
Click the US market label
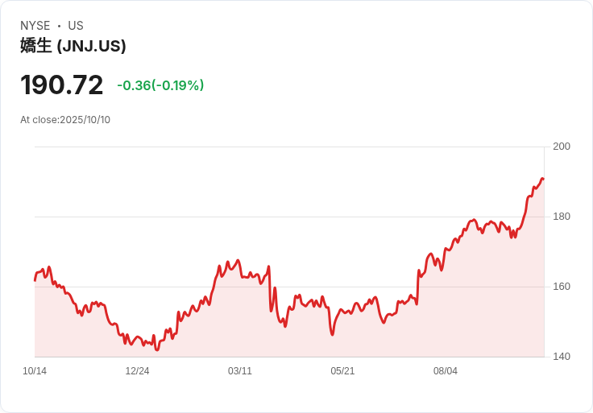pyautogui.click(x=76, y=26)
